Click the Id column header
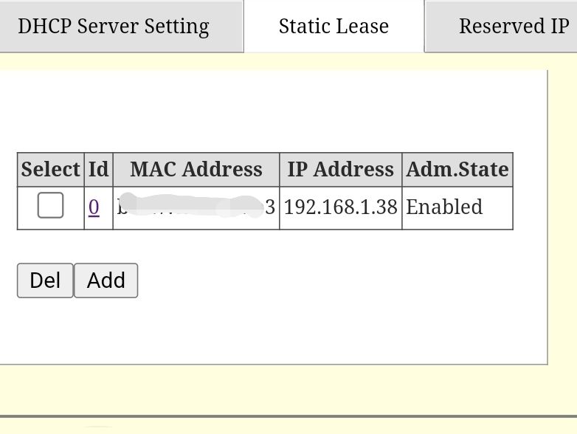577x434 pixels. click(x=98, y=170)
